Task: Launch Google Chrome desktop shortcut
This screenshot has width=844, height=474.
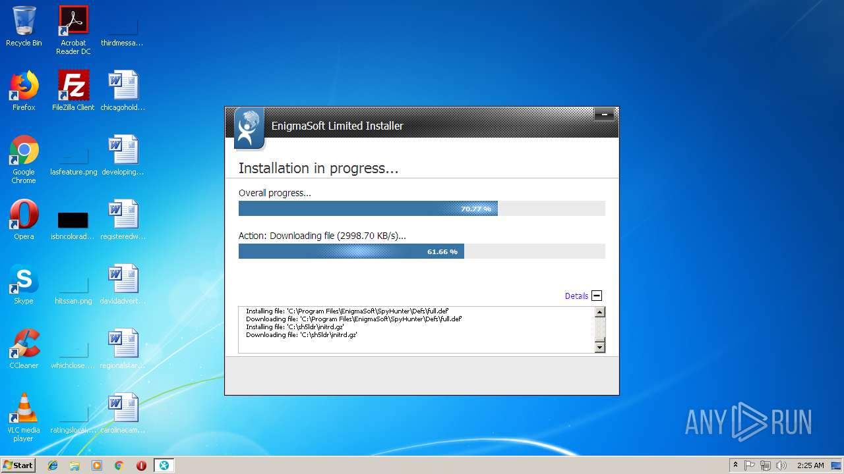Action: coord(24,159)
